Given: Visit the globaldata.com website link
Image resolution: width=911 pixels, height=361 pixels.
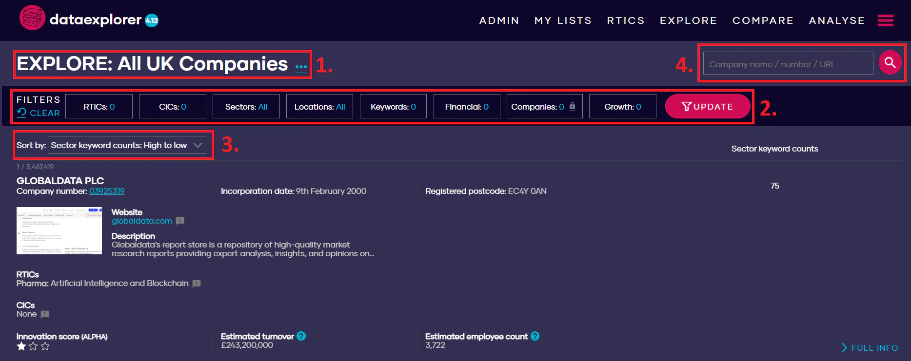Looking at the screenshot, I should (142, 221).
